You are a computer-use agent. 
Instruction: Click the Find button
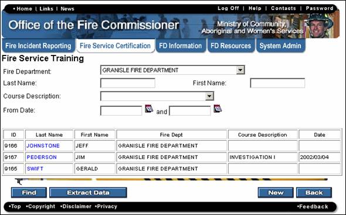tap(29, 193)
